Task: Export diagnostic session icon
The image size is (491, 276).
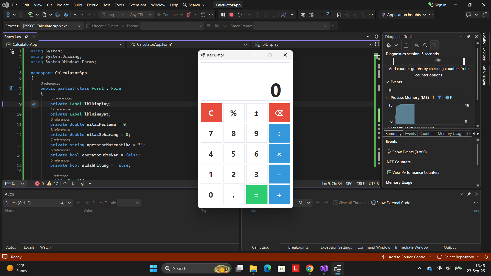Action: pyautogui.click(x=406, y=45)
